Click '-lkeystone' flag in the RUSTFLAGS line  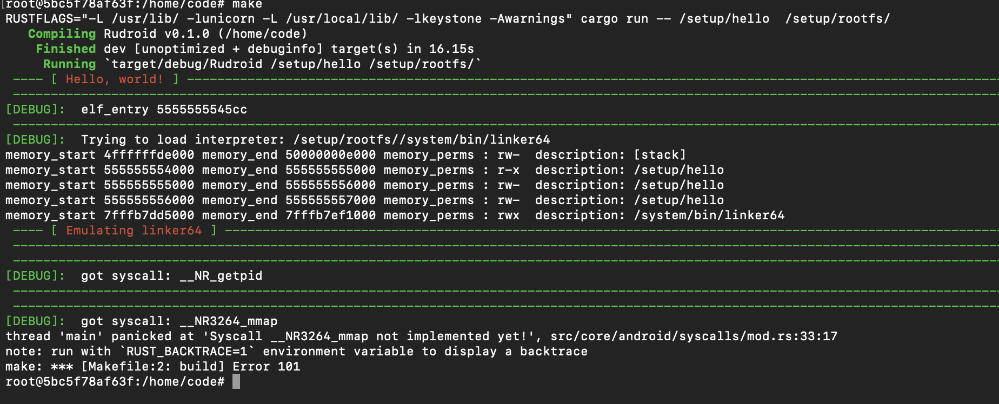[x=444, y=18]
